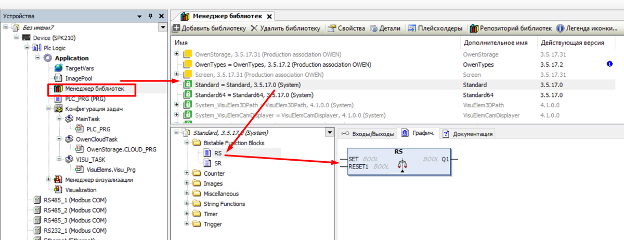Click the Counter folder icon
This screenshot has width=624, height=240.
click(197, 173)
